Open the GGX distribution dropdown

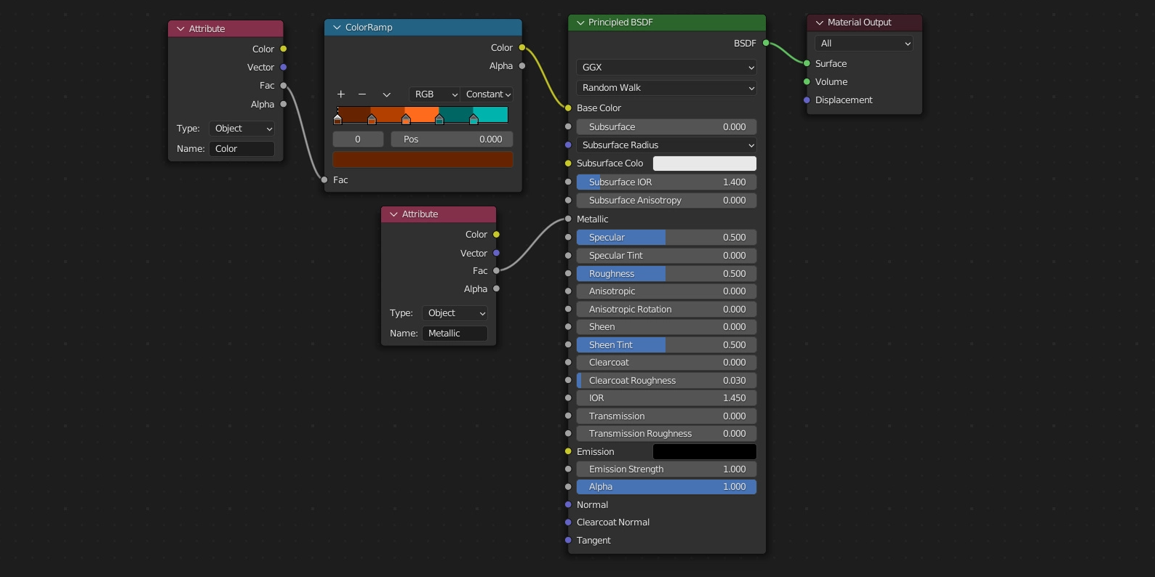pos(666,68)
